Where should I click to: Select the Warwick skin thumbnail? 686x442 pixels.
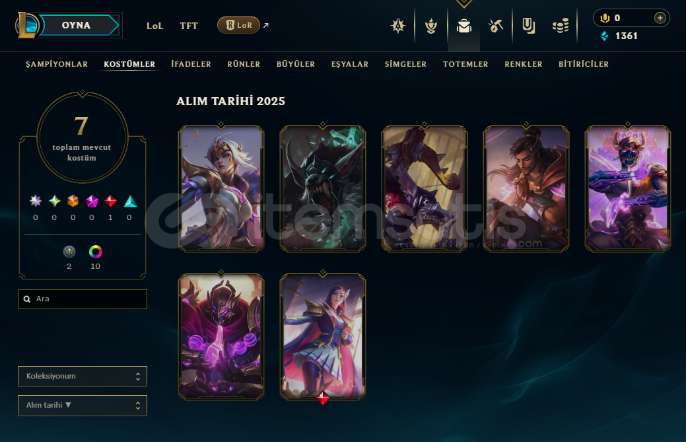(323, 188)
